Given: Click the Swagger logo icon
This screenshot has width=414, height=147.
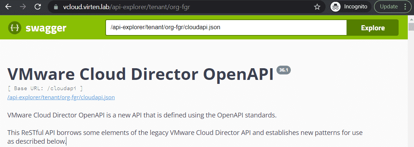Looking at the screenshot, I should [x=15, y=28].
